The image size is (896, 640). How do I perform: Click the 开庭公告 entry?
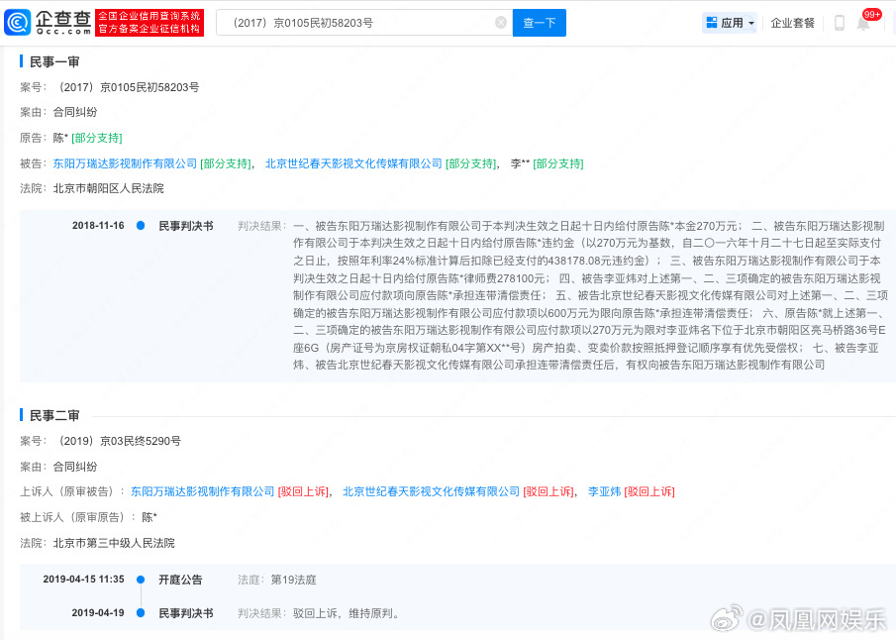point(180,580)
